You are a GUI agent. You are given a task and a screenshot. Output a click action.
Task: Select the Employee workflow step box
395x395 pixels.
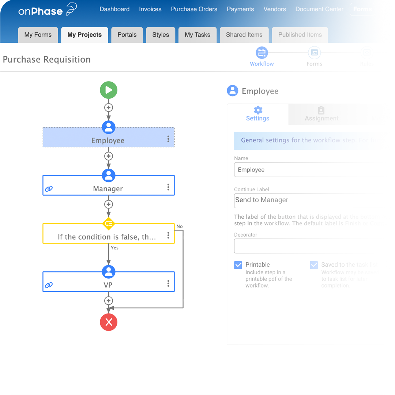pos(109,137)
